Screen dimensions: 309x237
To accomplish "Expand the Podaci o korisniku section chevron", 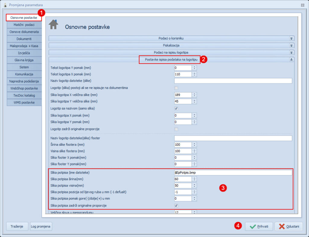I will point(291,38).
